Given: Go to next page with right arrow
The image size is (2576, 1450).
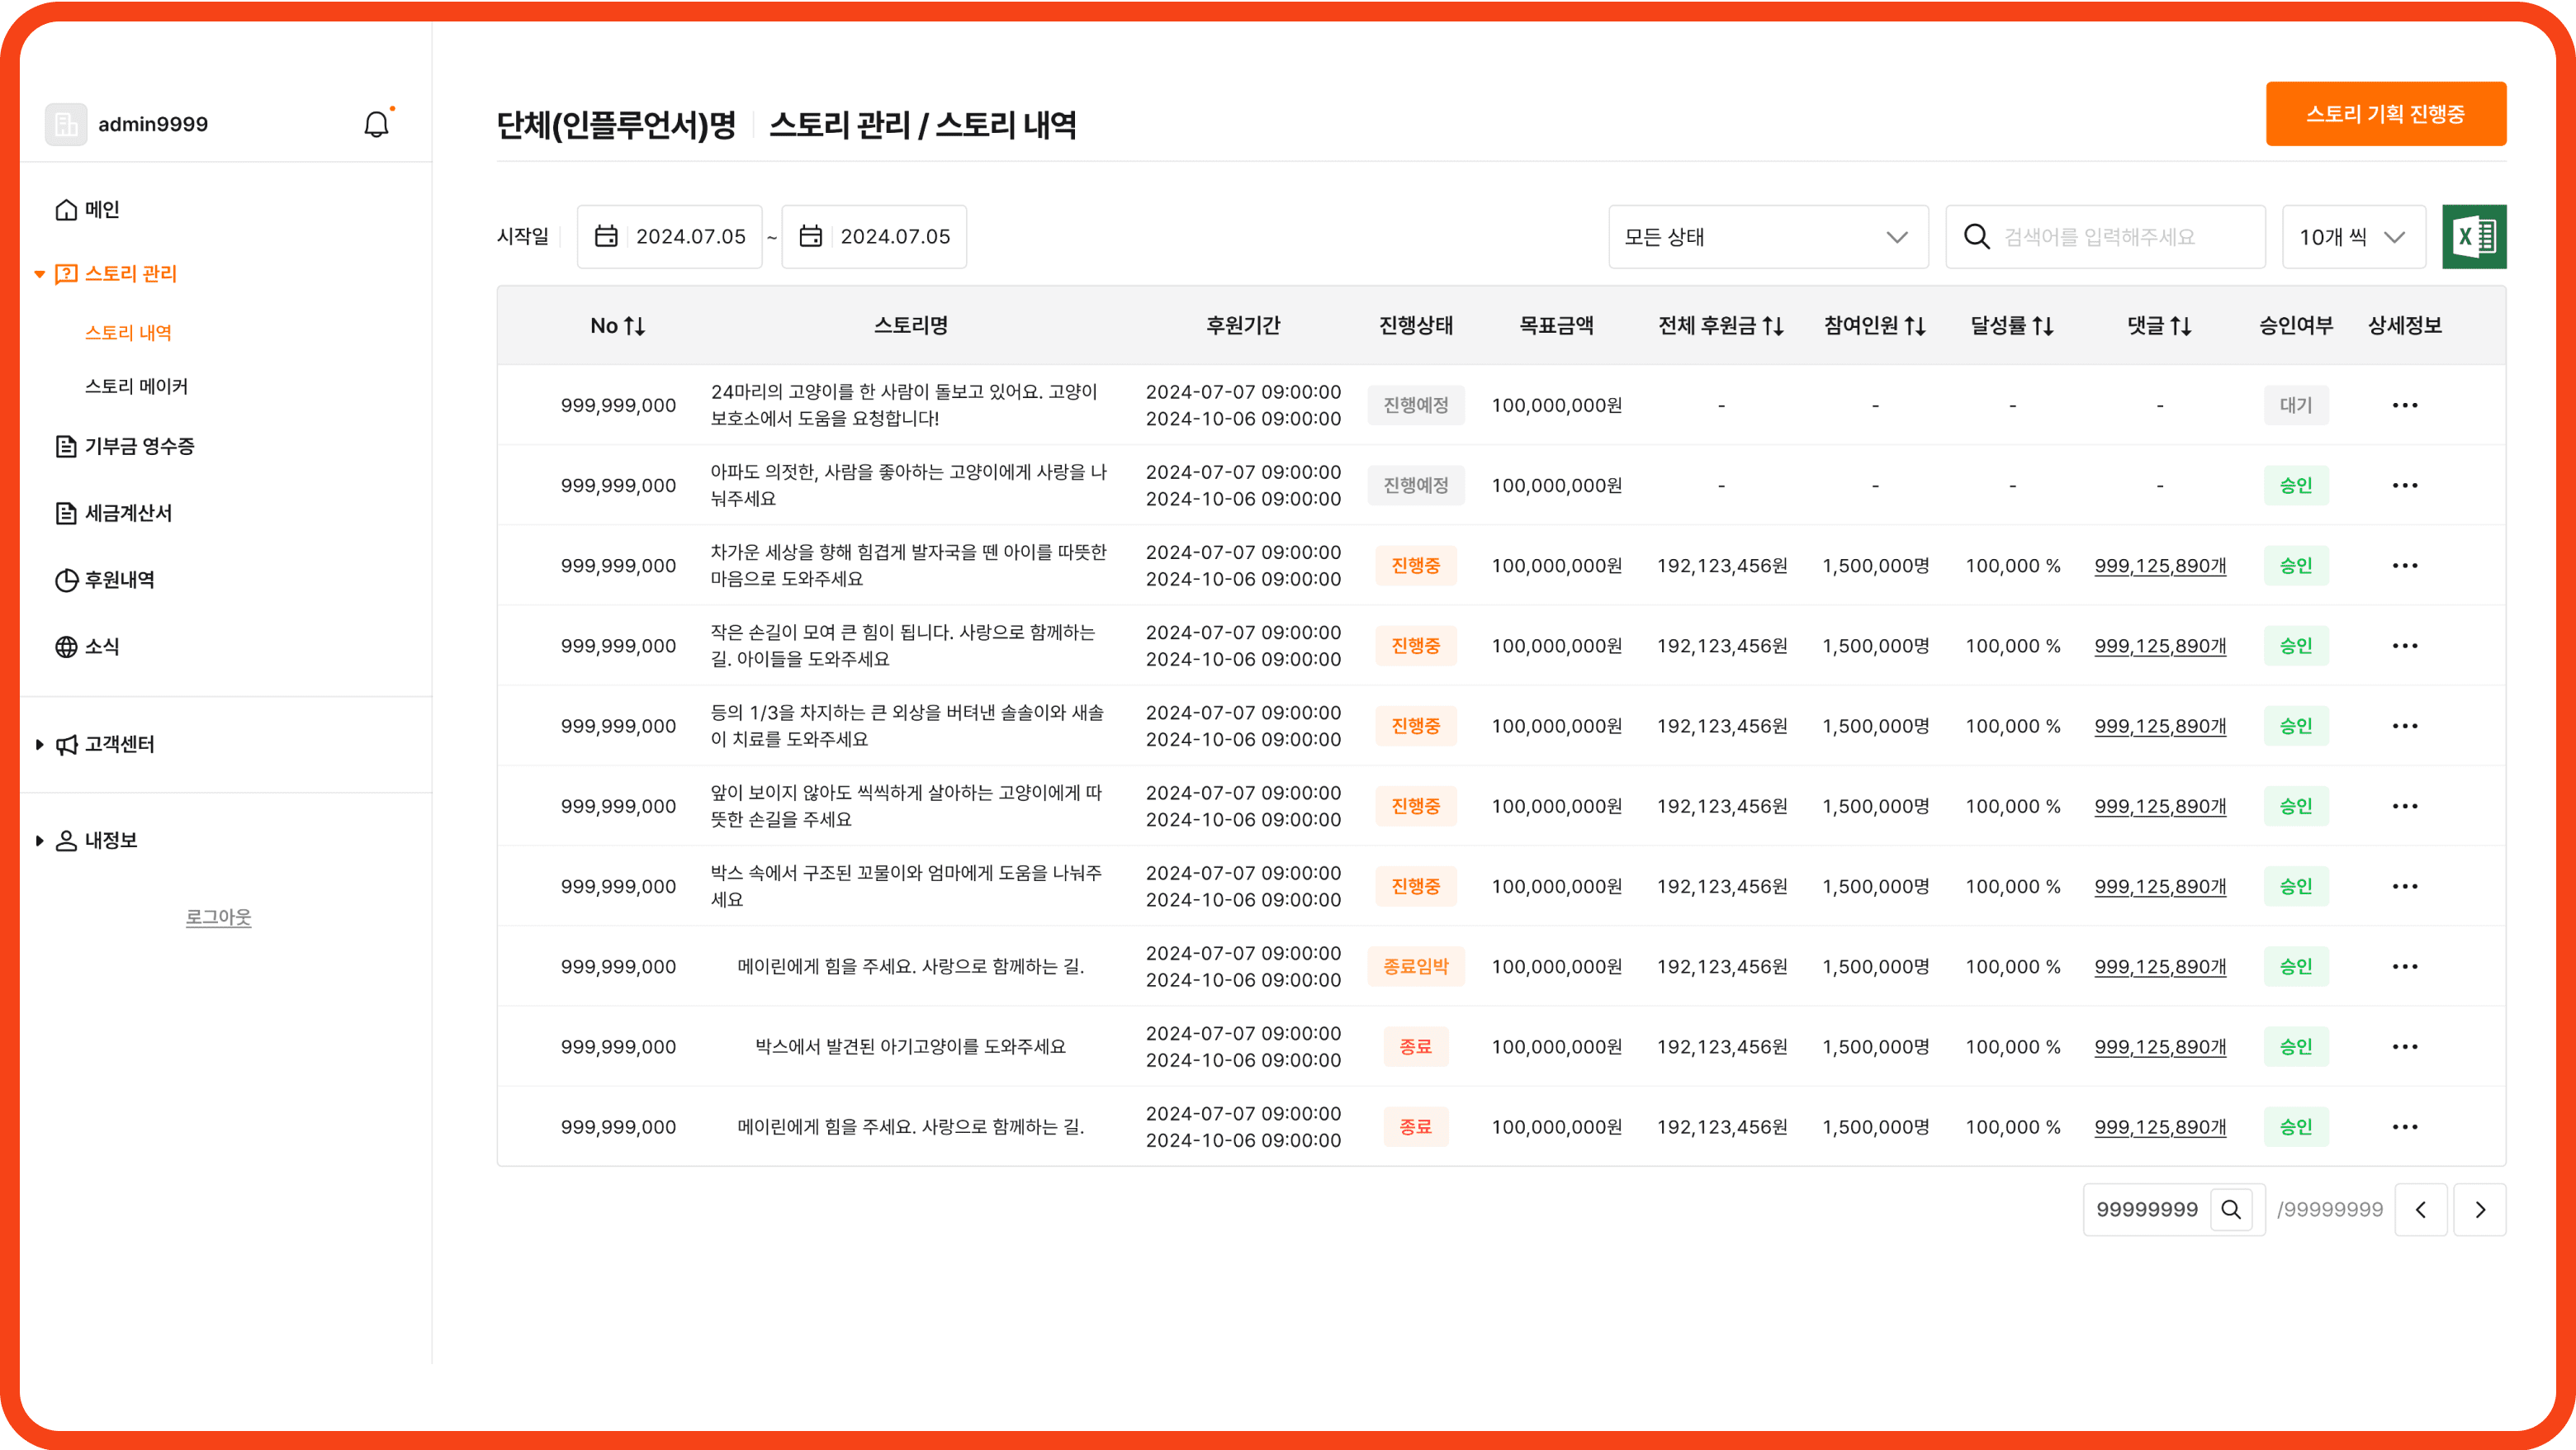Looking at the screenshot, I should click(2480, 1209).
